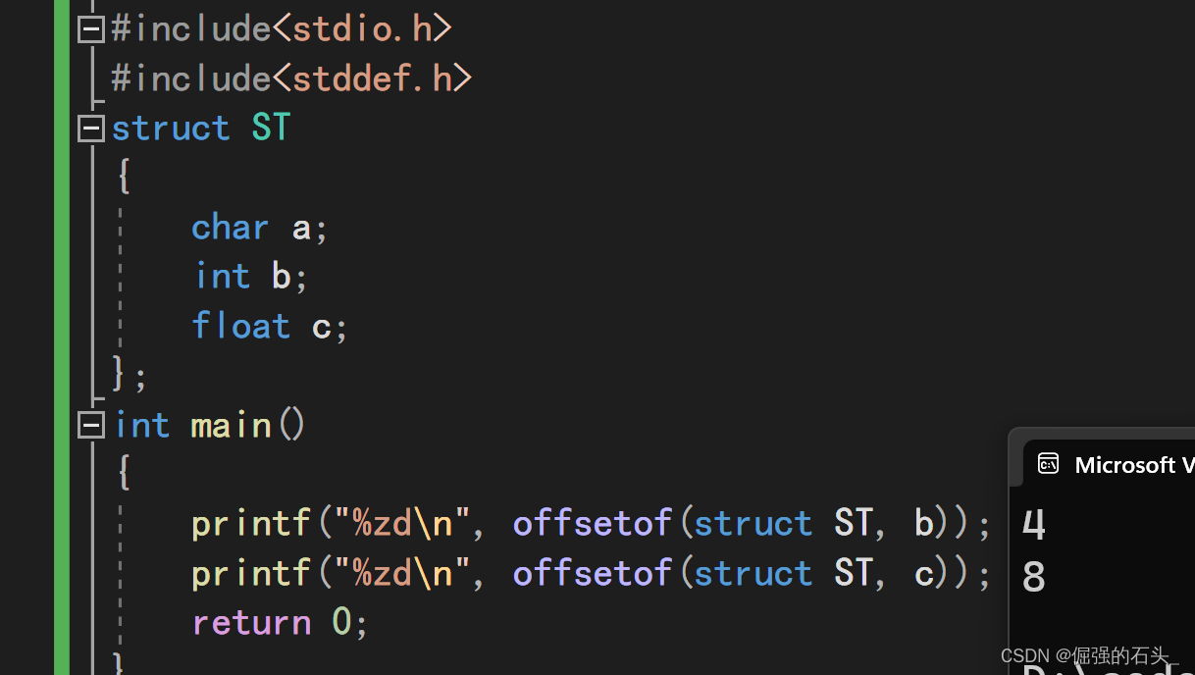1195x675 pixels.
Task: Collapse the struct ST definition block
Action: pyautogui.click(x=91, y=129)
